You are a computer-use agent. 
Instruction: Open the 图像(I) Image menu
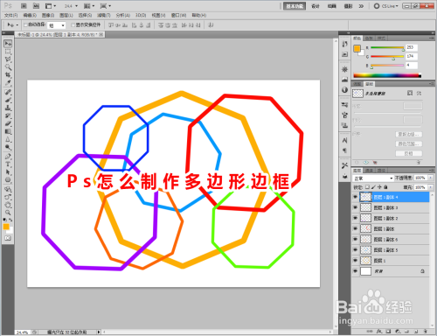pyautogui.click(x=48, y=15)
